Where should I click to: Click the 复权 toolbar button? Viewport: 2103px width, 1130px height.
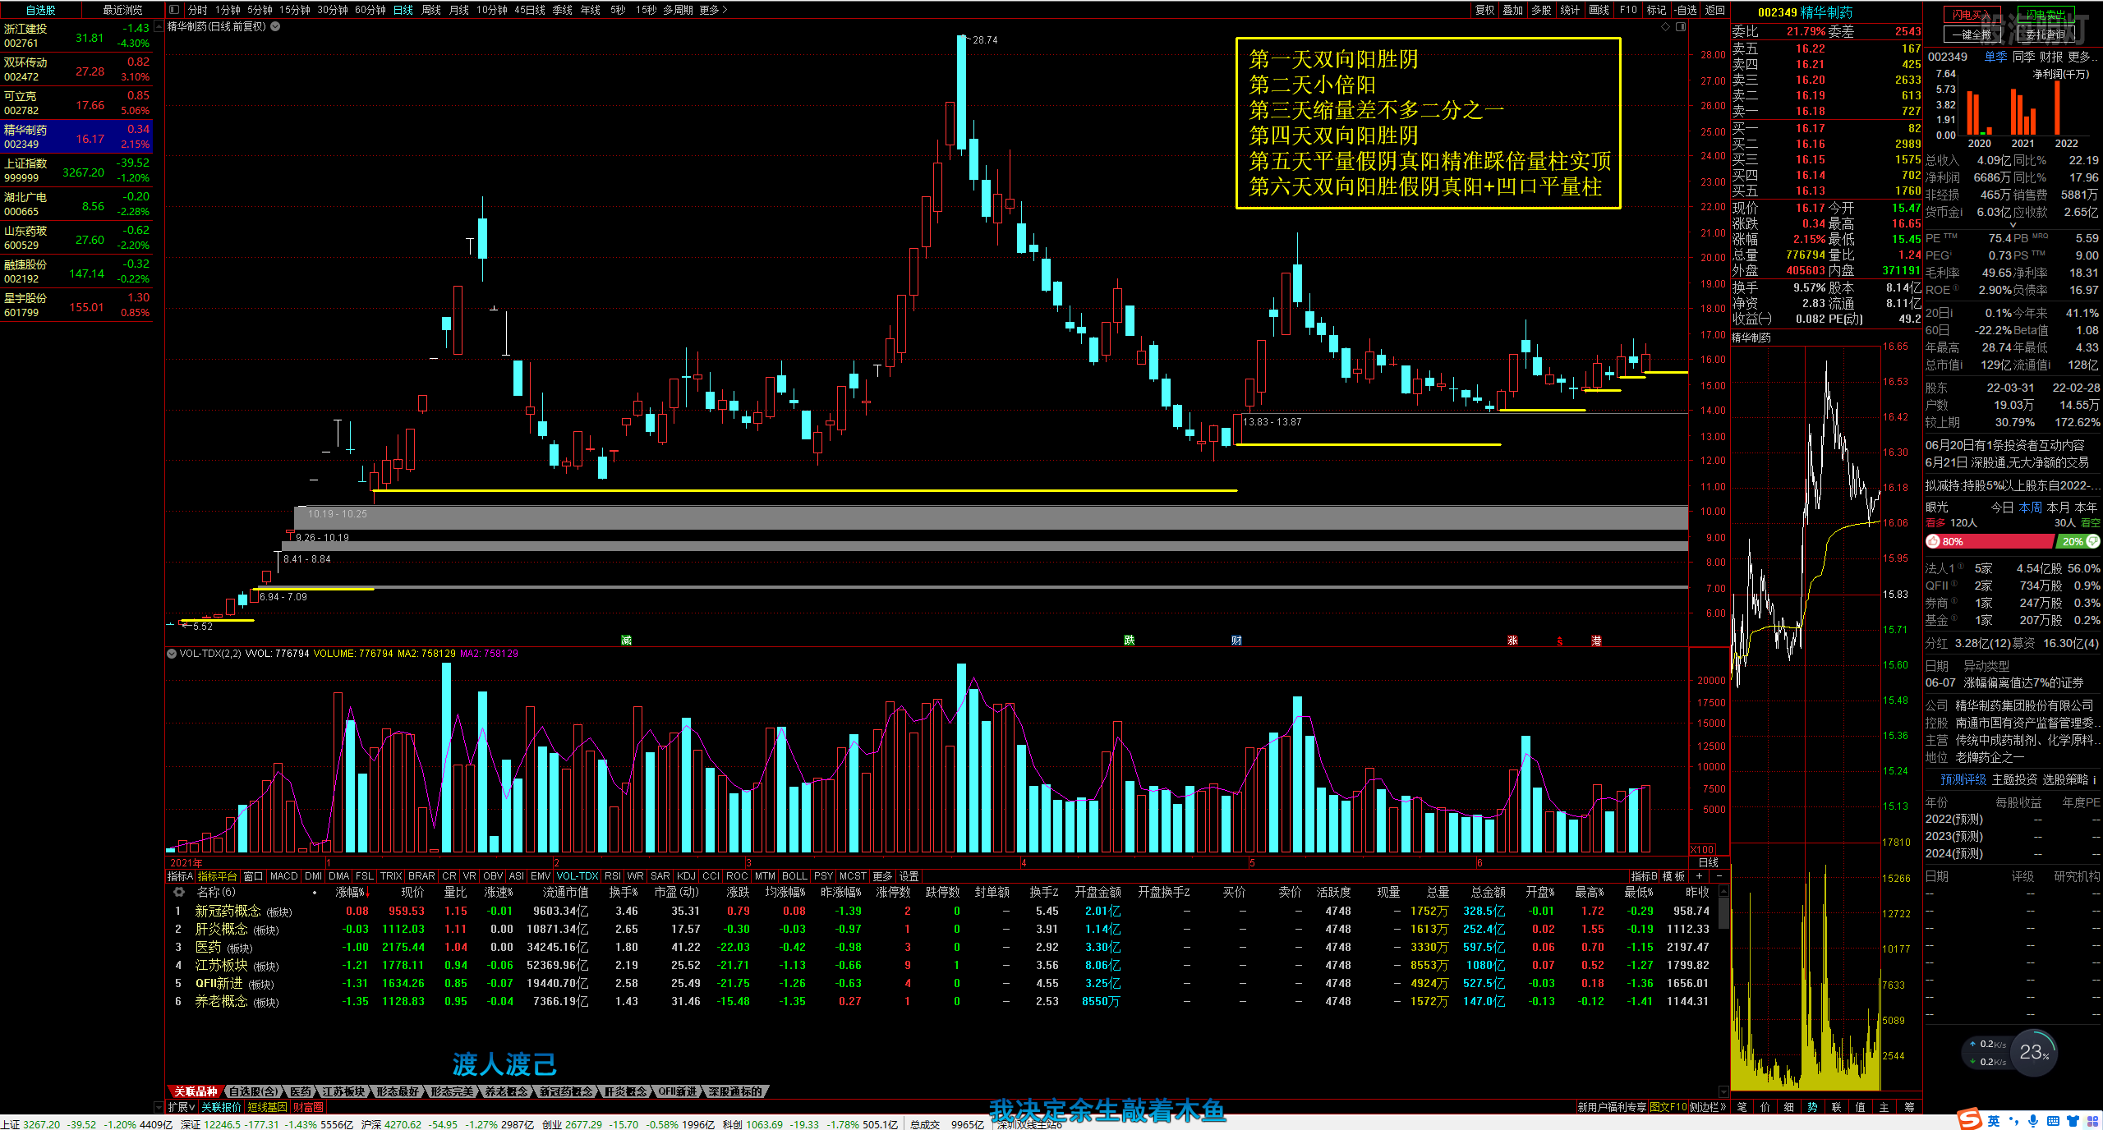click(1484, 10)
